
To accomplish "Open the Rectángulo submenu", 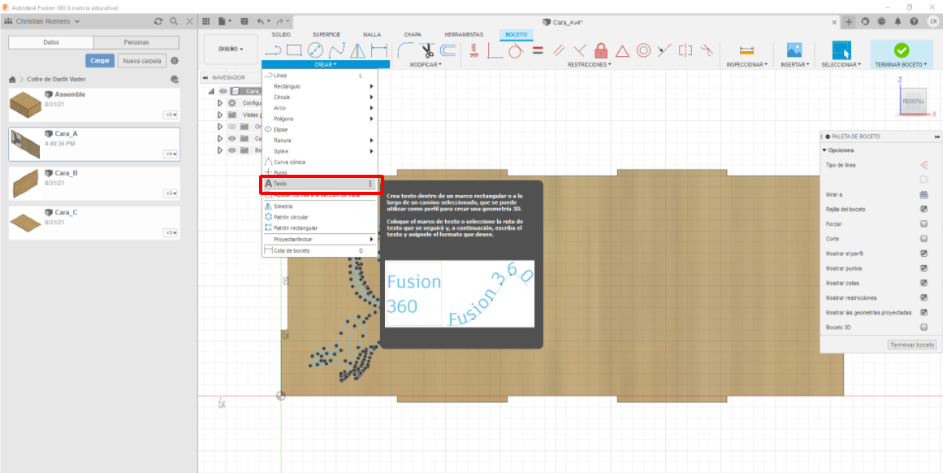I will click(x=319, y=86).
